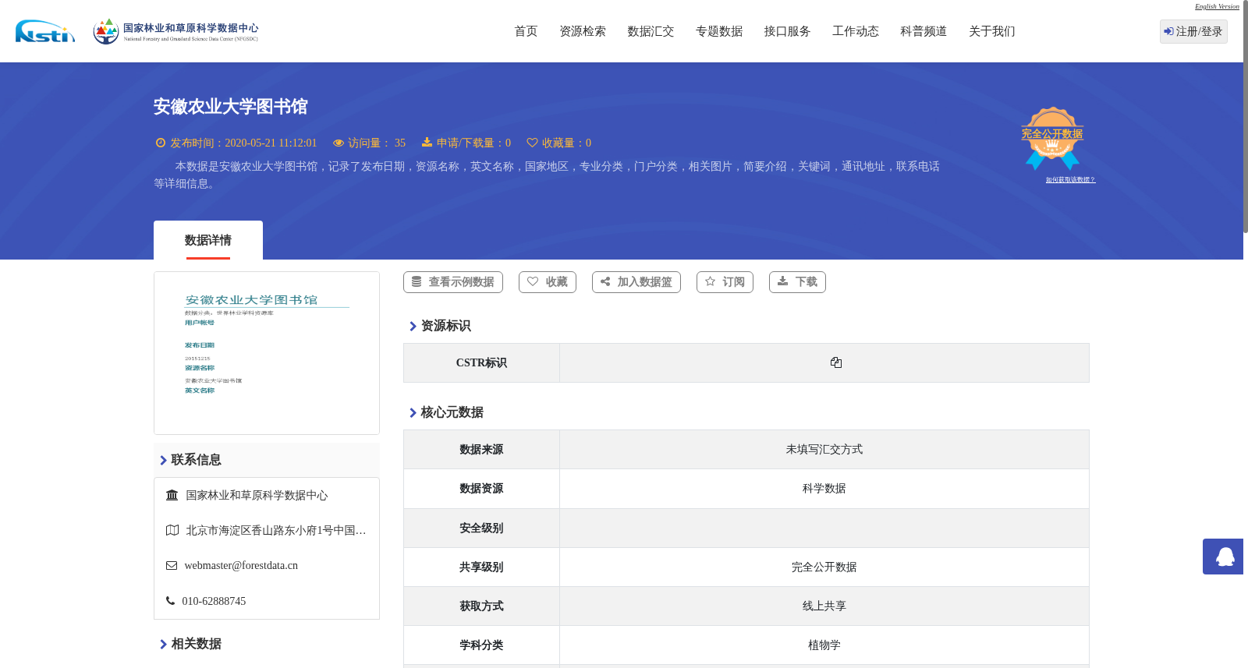Open the dataset preview thumbnail
Viewport: 1248px width, 668px height.
(x=267, y=353)
